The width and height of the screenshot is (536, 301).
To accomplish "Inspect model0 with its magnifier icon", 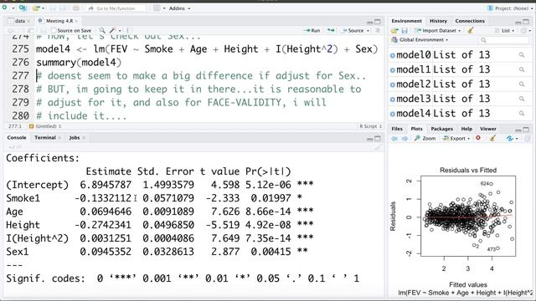I will (x=522, y=55).
